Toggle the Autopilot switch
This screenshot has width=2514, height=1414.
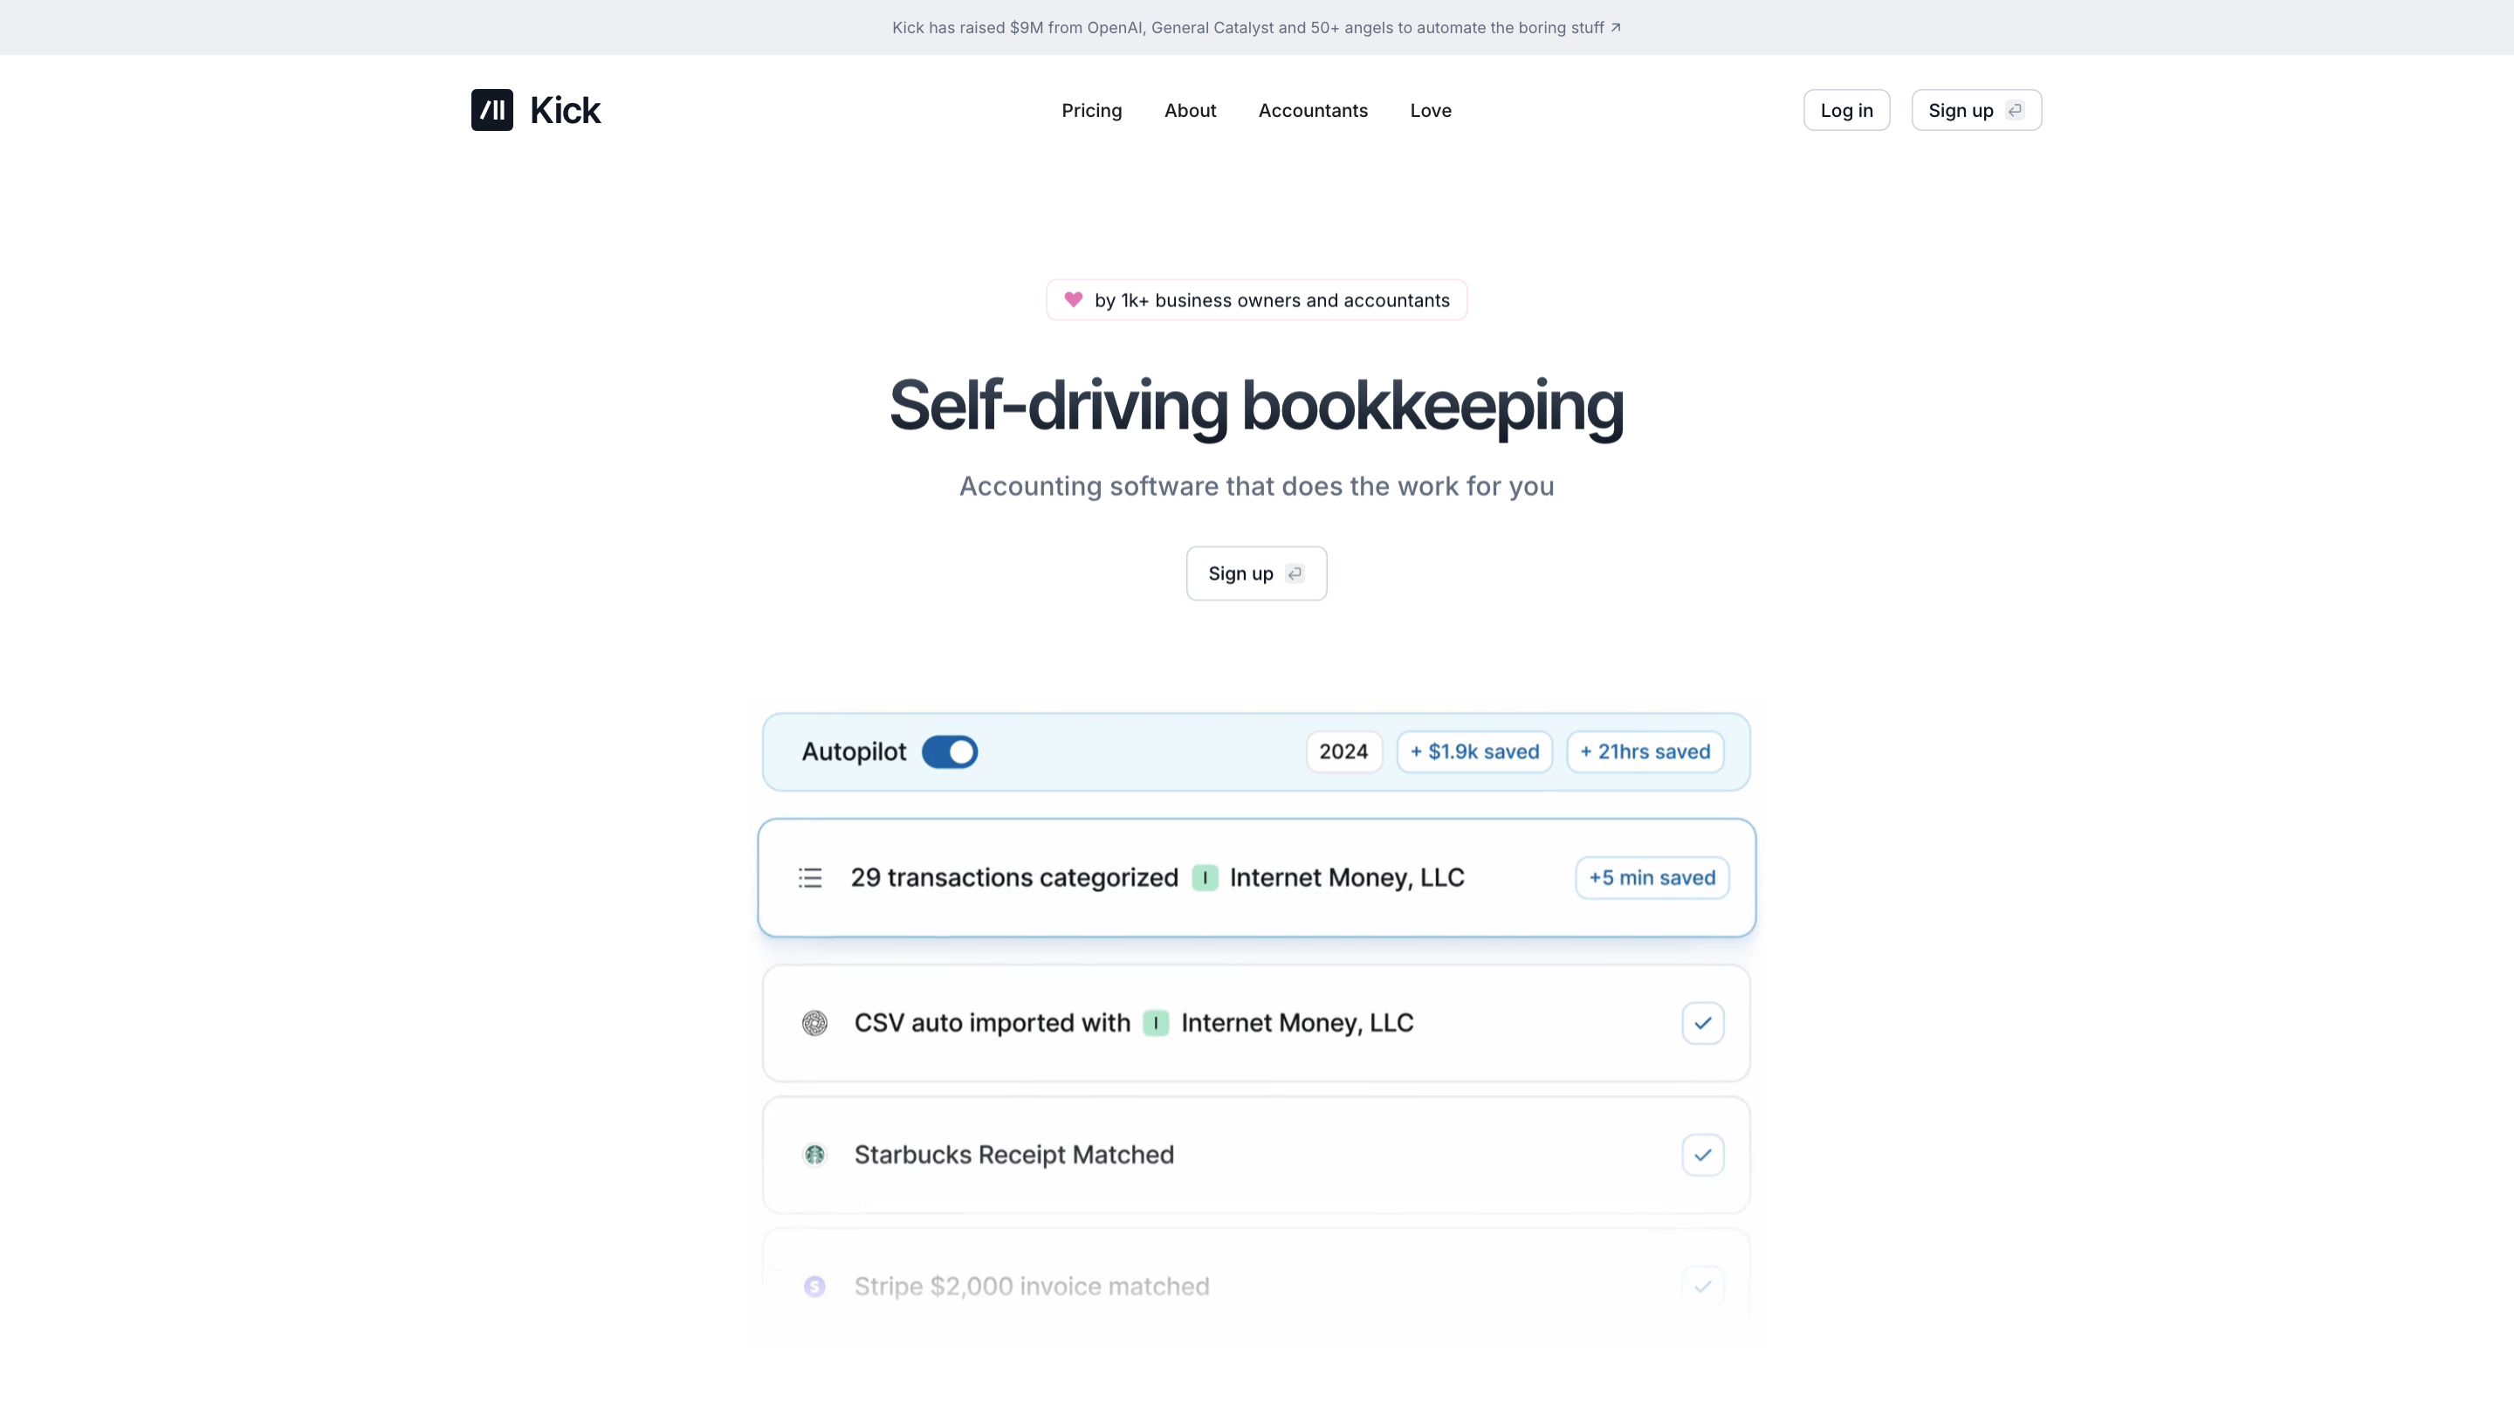[x=949, y=752]
